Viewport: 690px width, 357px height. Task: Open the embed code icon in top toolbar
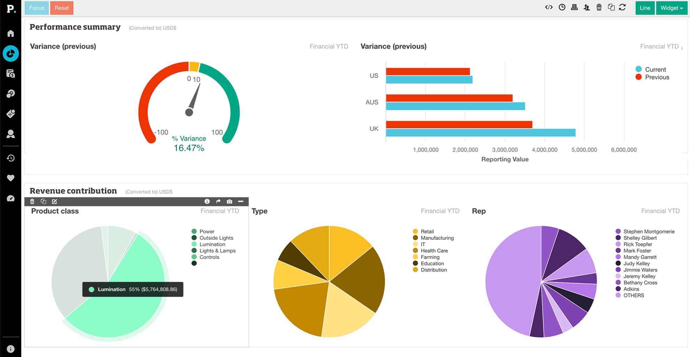tap(549, 7)
